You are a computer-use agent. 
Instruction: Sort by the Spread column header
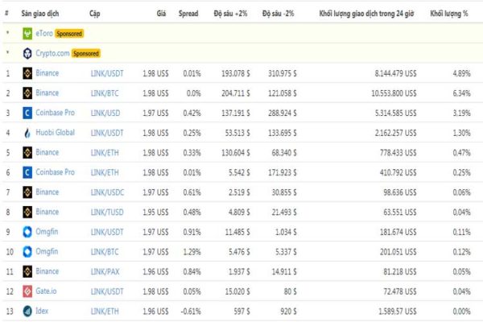tap(188, 14)
